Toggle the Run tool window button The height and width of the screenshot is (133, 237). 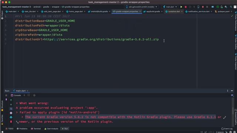65,129
